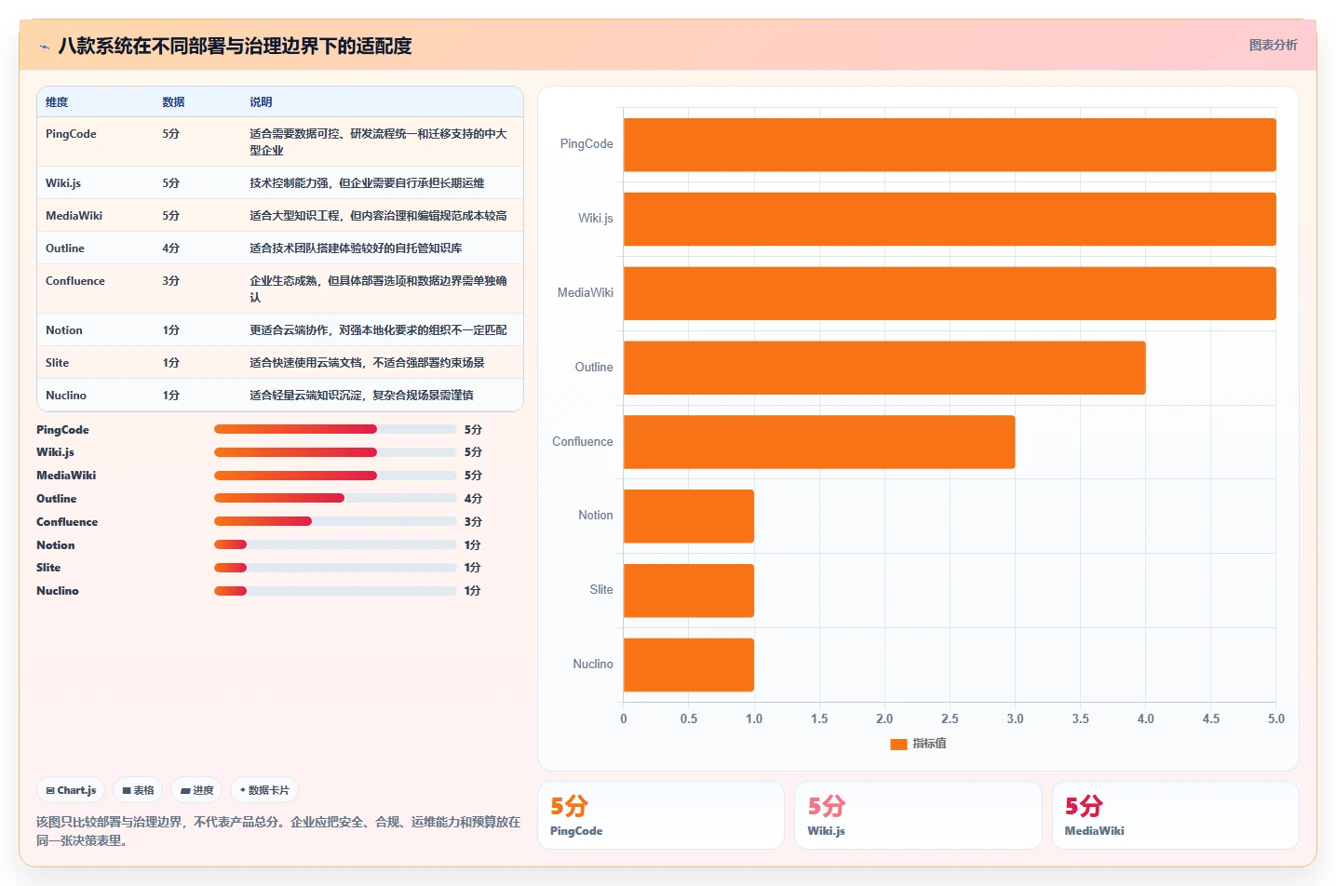This screenshot has width=1336, height=886.
Task: Click the Slite bar in chart
Action: tap(689, 590)
